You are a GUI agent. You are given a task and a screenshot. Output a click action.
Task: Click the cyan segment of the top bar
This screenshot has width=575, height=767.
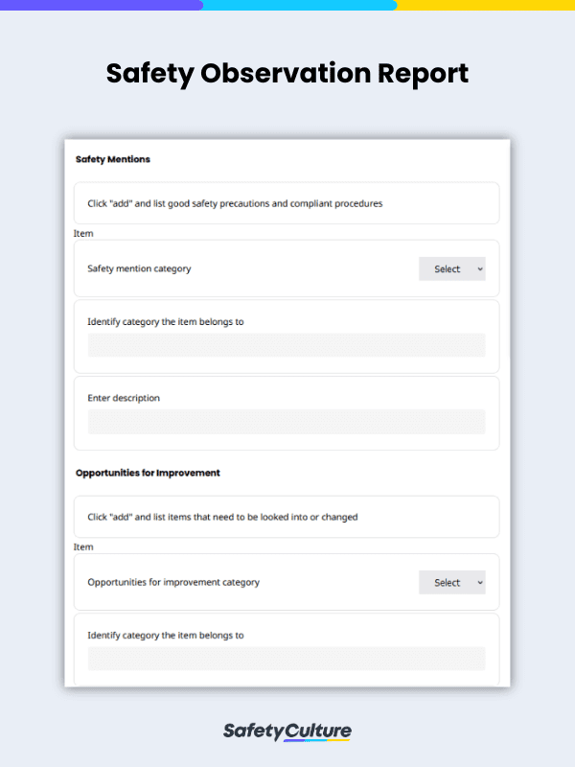299,5
